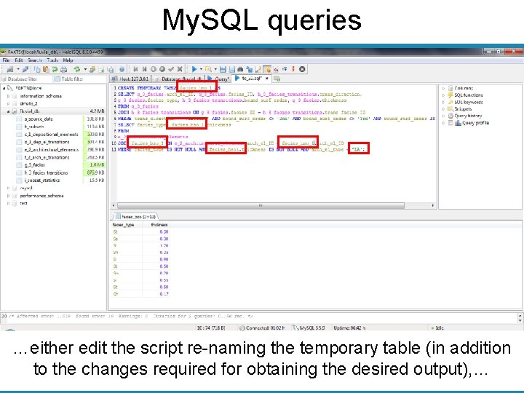The height and width of the screenshot is (393, 524).
Task: Expand the information_schema database
Action: [x=8, y=96]
